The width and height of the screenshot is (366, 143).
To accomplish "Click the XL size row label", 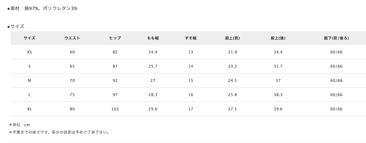I will pyautogui.click(x=29, y=109).
